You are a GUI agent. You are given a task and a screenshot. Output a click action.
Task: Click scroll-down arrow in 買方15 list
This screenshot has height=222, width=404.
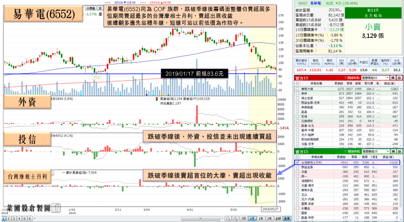401,146
